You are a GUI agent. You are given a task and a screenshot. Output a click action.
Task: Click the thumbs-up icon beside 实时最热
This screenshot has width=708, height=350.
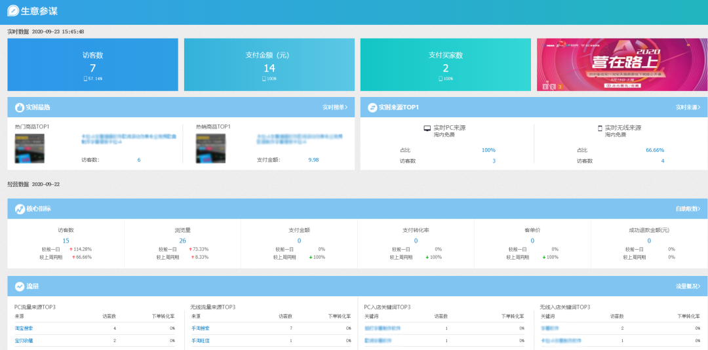[x=20, y=107]
